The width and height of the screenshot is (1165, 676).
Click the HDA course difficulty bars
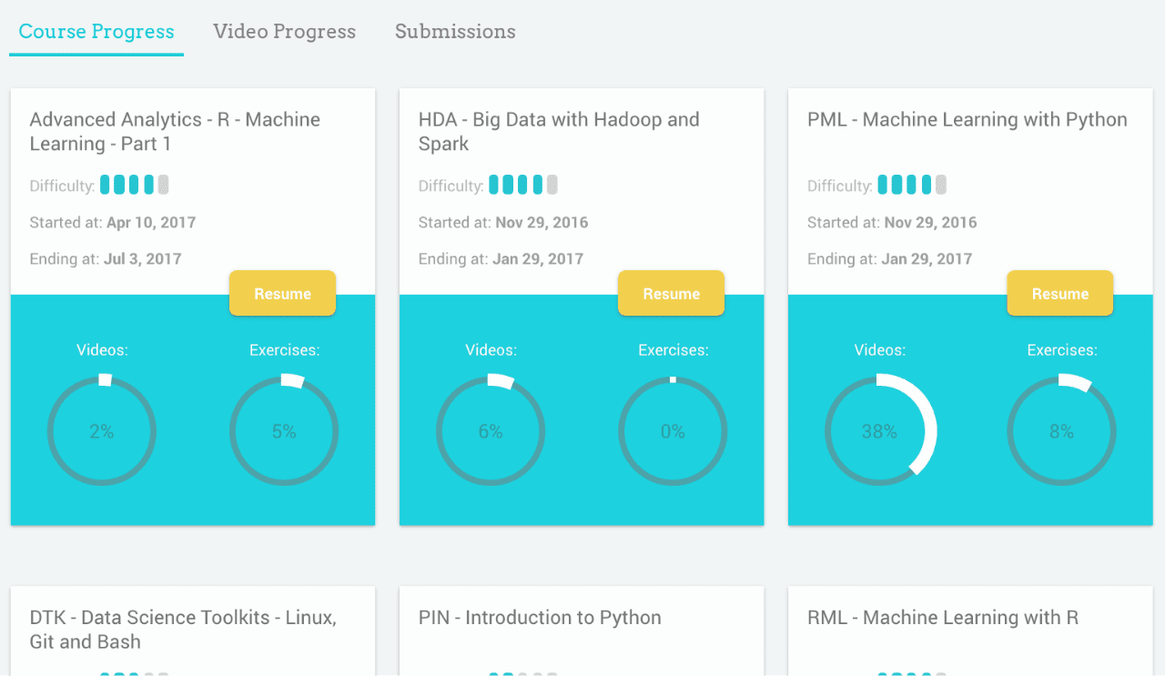click(x=523, y=186)
